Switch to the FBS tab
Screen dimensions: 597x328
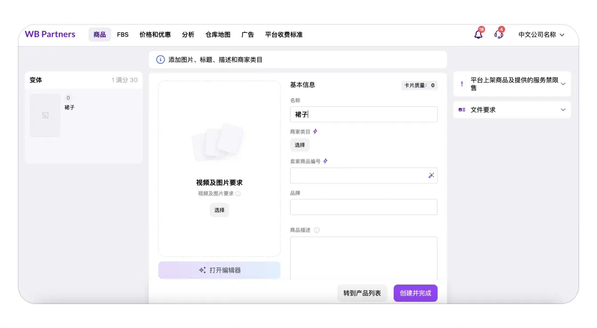pos(123,34)
